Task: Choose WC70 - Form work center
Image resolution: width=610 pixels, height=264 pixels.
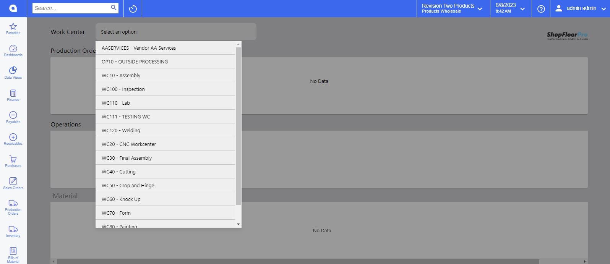Action: pyautogui.click(x=165, y=213)
